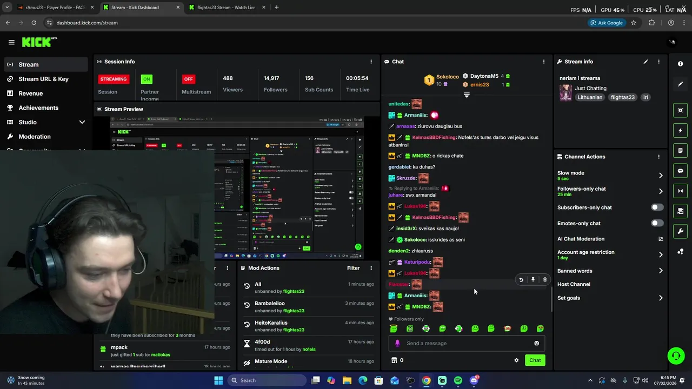Open the Achievements sidebar page
The height and width of the screenshot is (389, 692).
46,108
